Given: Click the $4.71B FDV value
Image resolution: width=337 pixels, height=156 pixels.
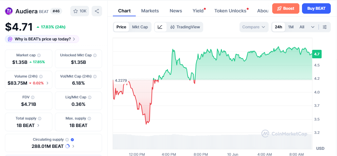Looking at the screenshot, I should [28, 104].
